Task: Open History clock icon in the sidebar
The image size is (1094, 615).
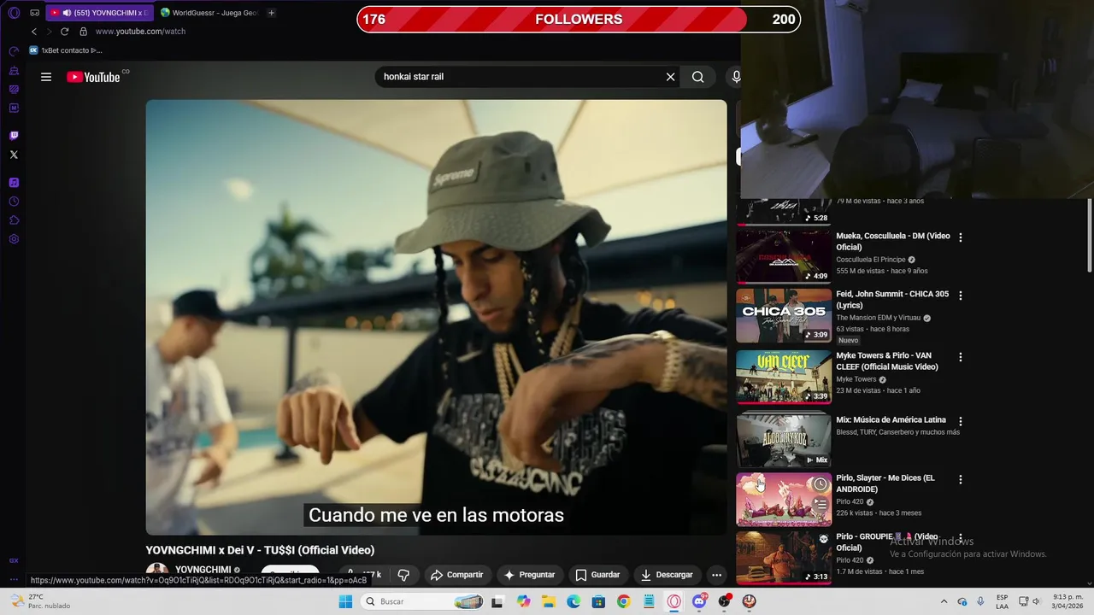Action: [x=14, y=202]
